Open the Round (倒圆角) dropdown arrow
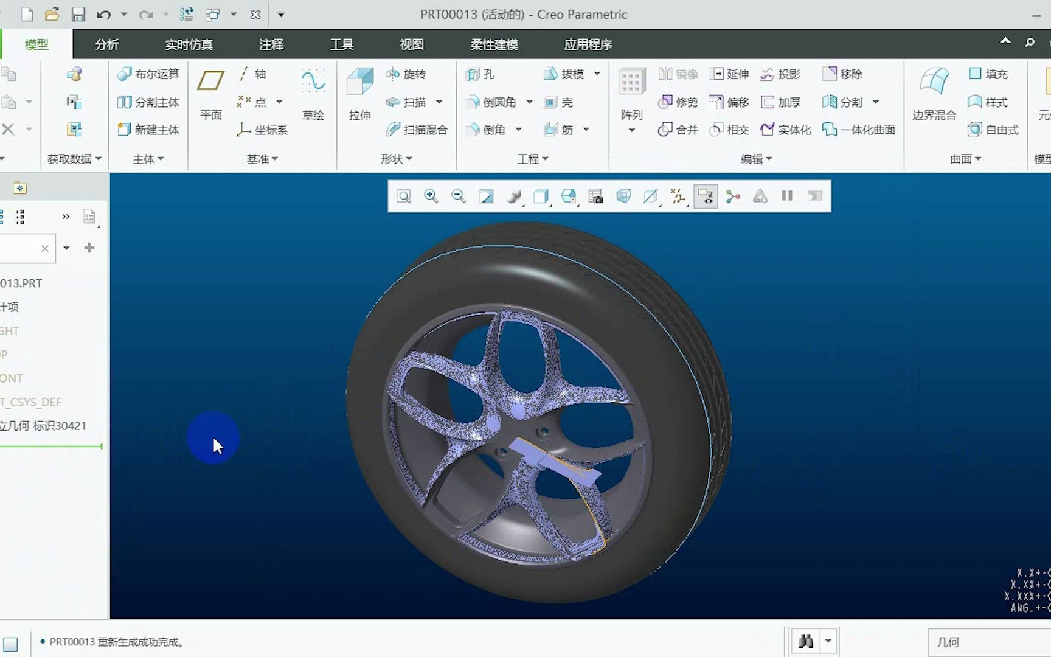 tap(529, 102)
